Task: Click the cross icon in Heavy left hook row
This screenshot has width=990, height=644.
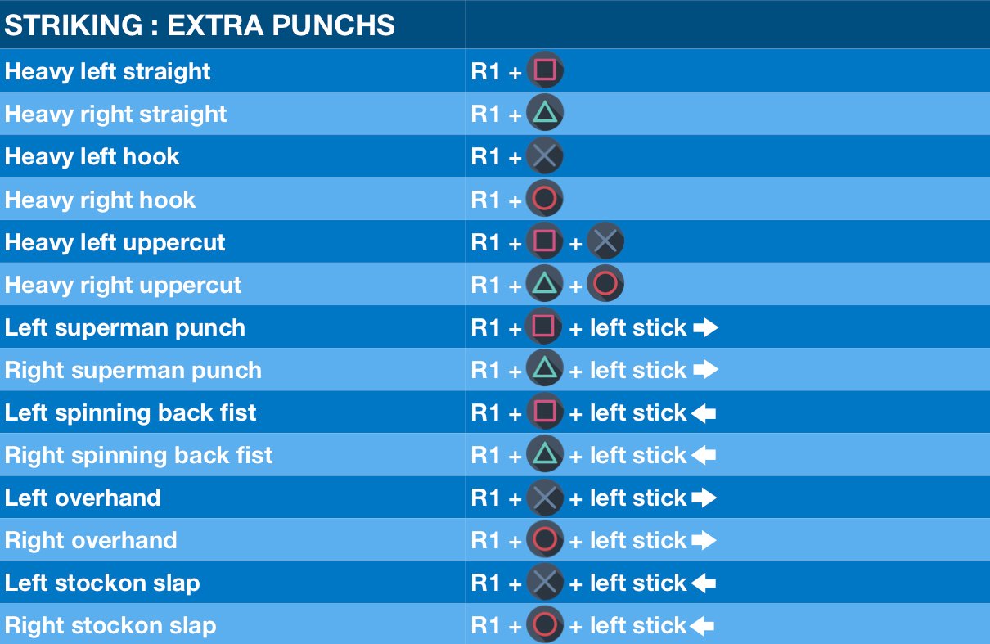Action: point(545,156)
